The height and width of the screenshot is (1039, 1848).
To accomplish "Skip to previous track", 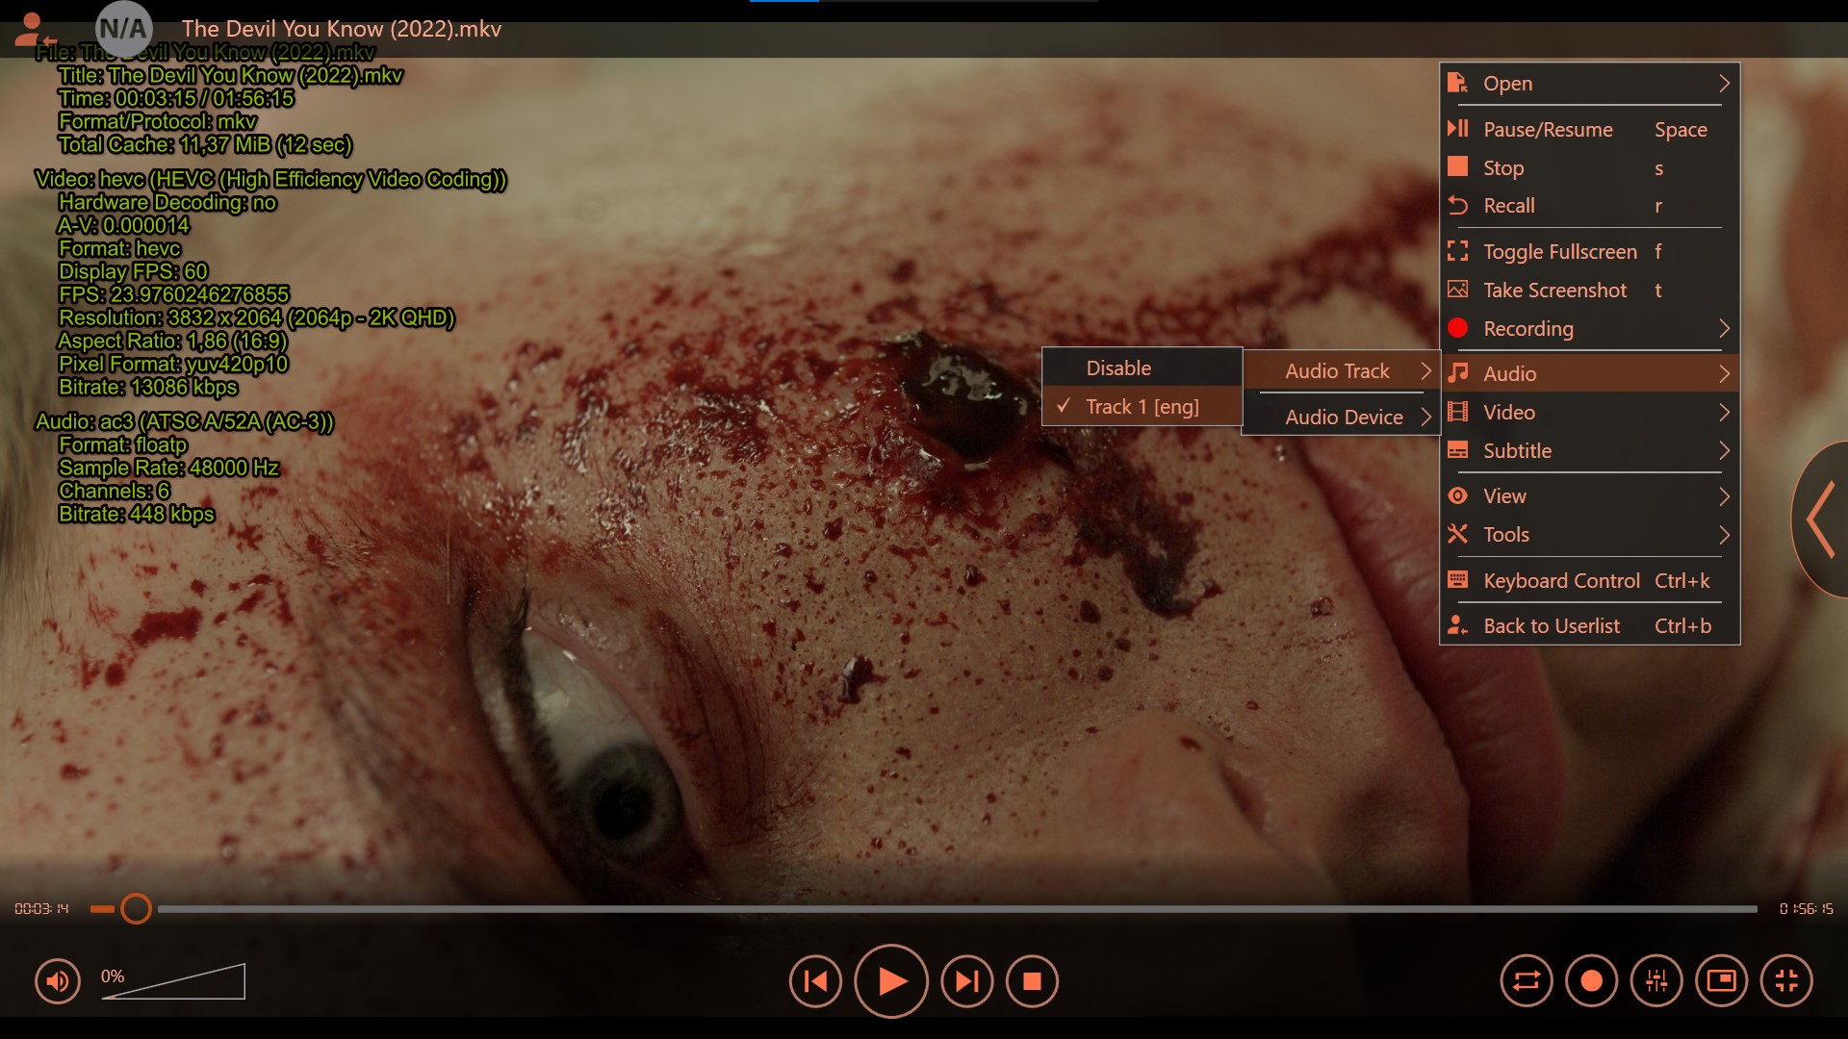I will (x=815, y=981).
